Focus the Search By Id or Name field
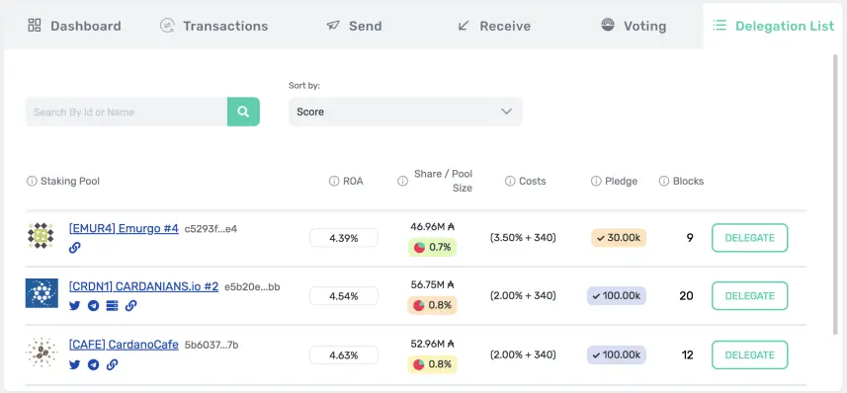 [127, 112]
